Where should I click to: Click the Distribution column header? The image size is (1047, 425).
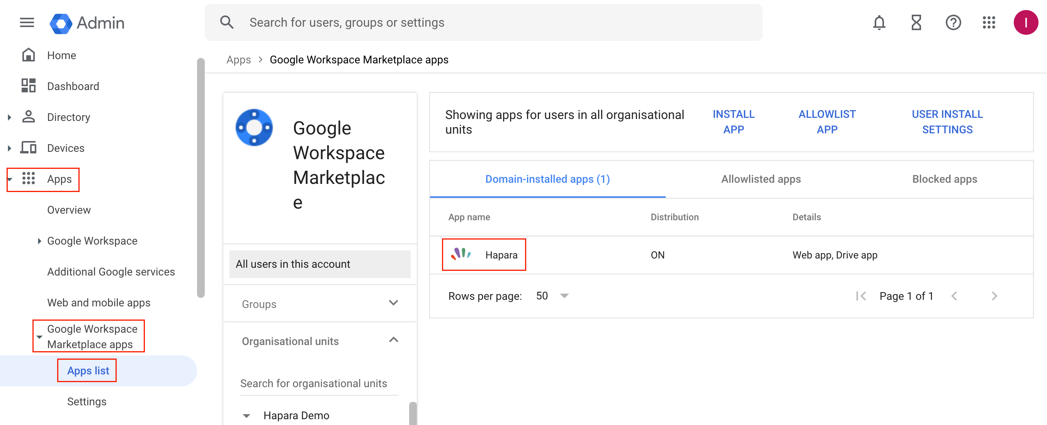pyautogui.click(x=674, y=217)
